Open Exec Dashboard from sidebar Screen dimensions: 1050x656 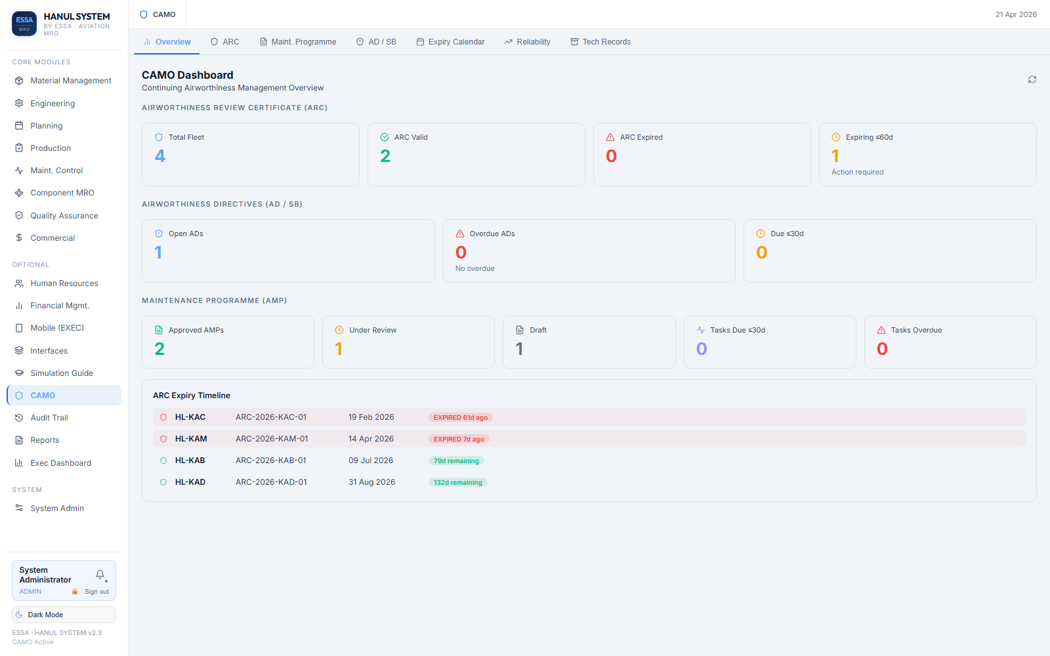tap(60, 463)
